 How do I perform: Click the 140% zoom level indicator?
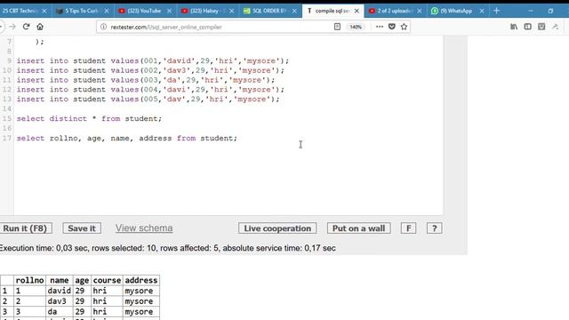point(356,27)
